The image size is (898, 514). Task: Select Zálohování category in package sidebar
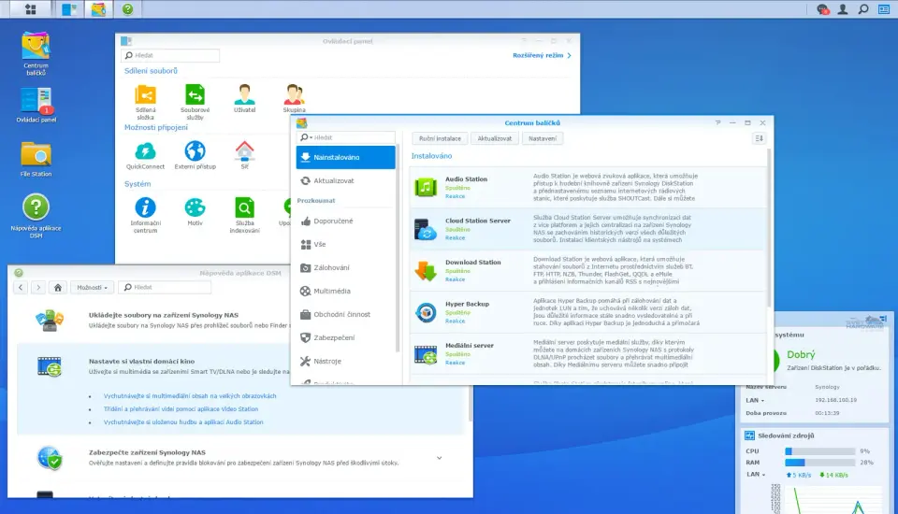pos(332,267)
